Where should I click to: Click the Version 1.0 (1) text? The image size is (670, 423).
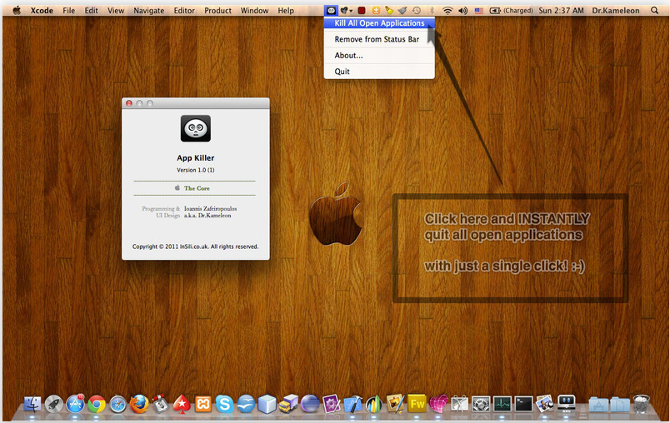point(196,170)
